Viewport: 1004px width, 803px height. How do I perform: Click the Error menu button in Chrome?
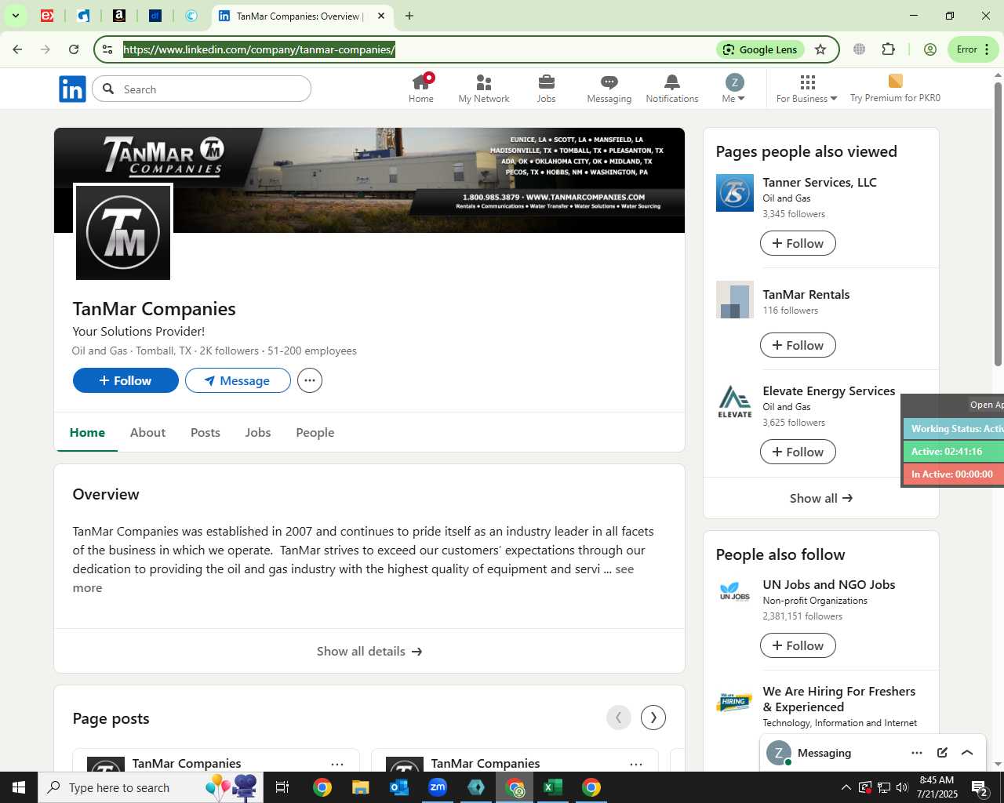(x=973, y=49)
